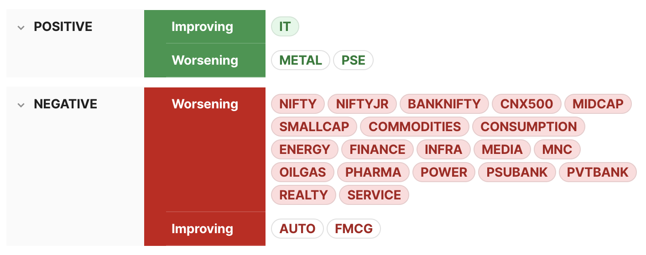Click the COMMODITIES tag
646x255 pixels.
click(x=415, y=127)
